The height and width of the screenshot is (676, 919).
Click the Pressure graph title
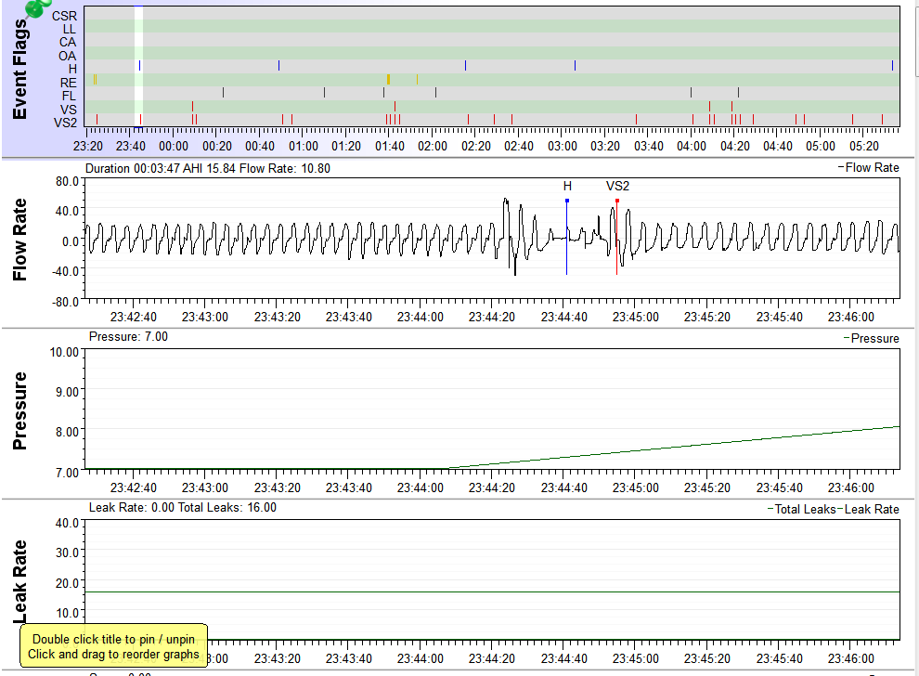click(19, 410)
